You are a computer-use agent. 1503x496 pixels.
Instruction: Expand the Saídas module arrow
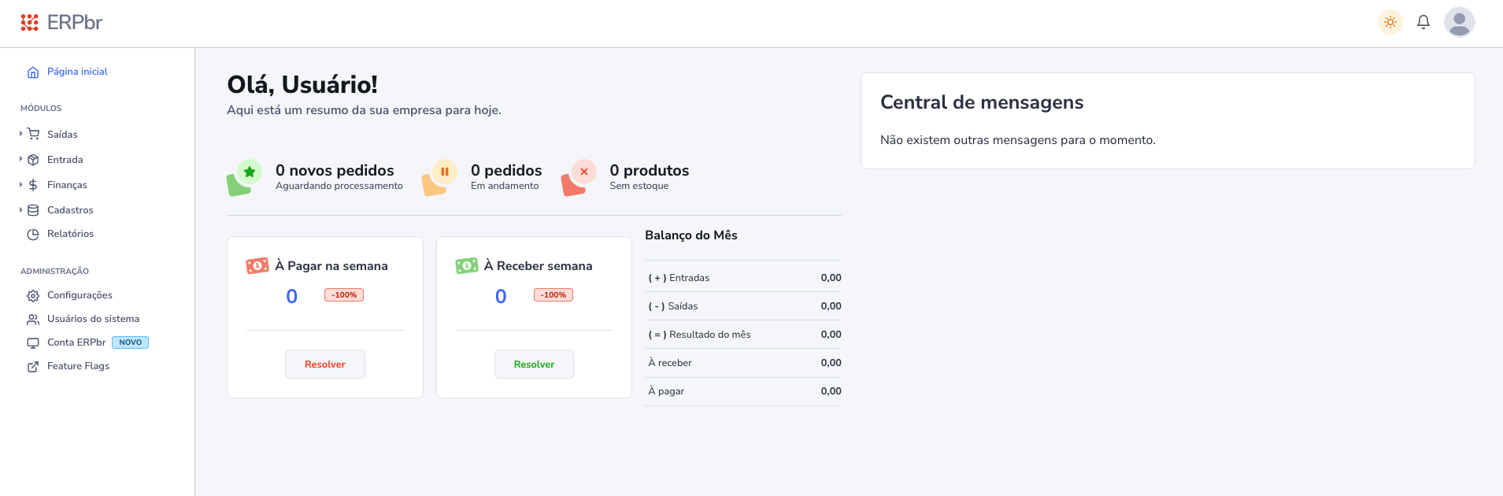21,134
